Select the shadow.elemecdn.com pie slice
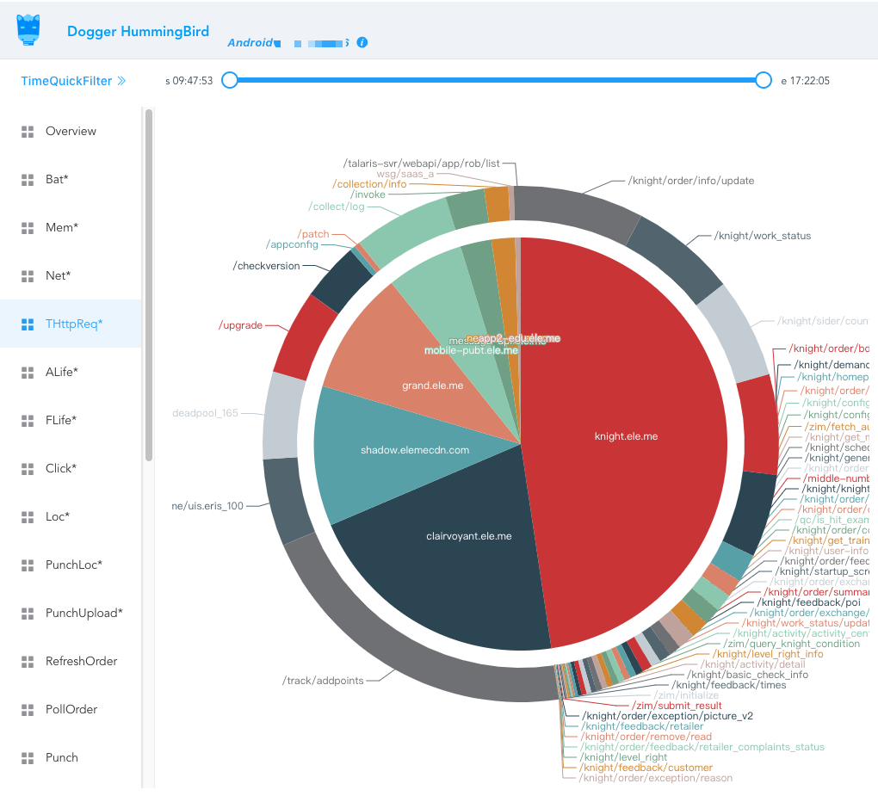878x796 pixels. coord(414,451)
